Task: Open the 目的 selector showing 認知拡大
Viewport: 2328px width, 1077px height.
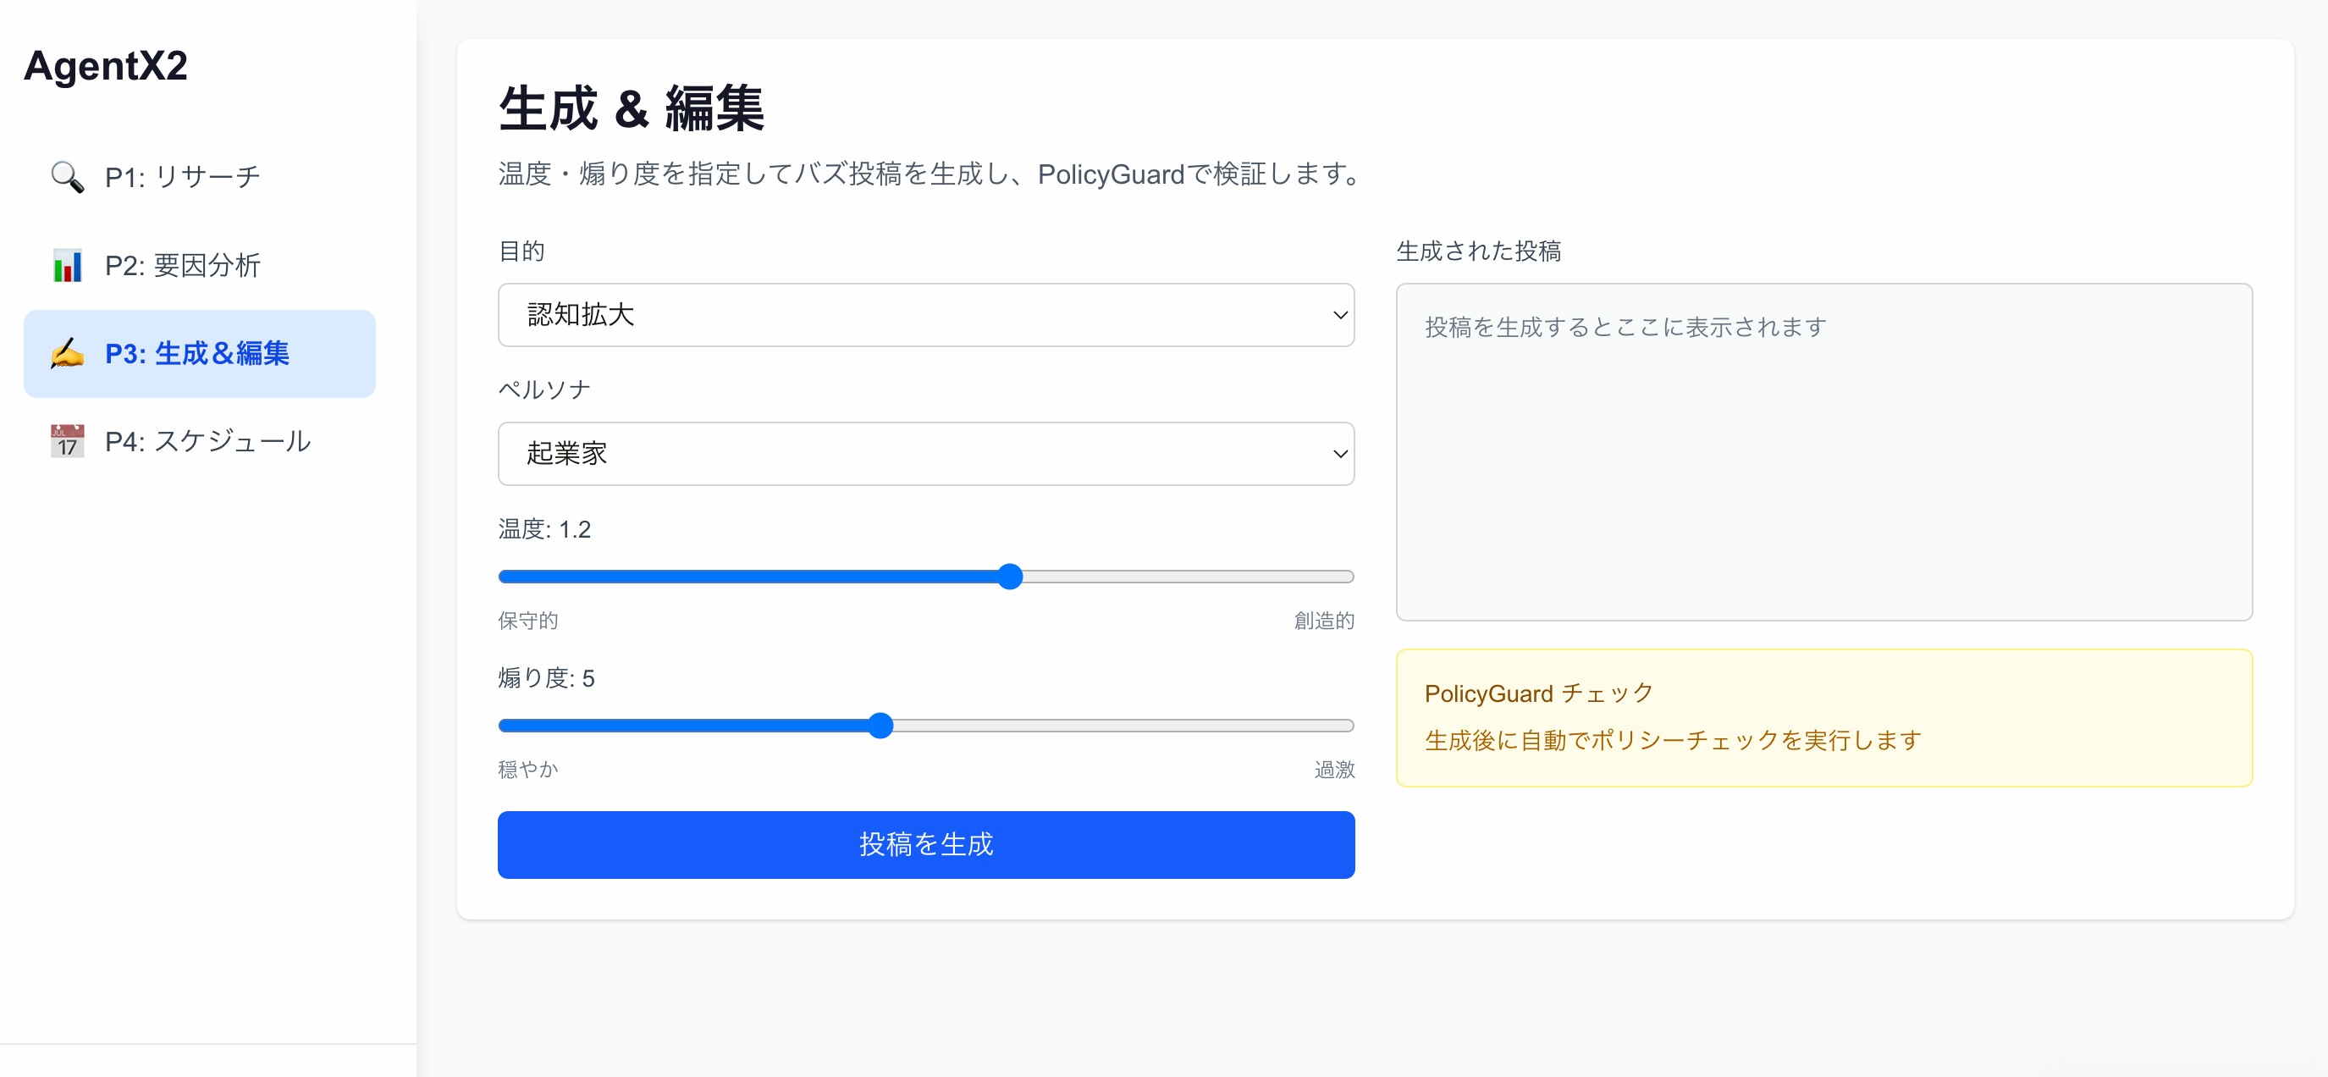Action: pos(925,315)
